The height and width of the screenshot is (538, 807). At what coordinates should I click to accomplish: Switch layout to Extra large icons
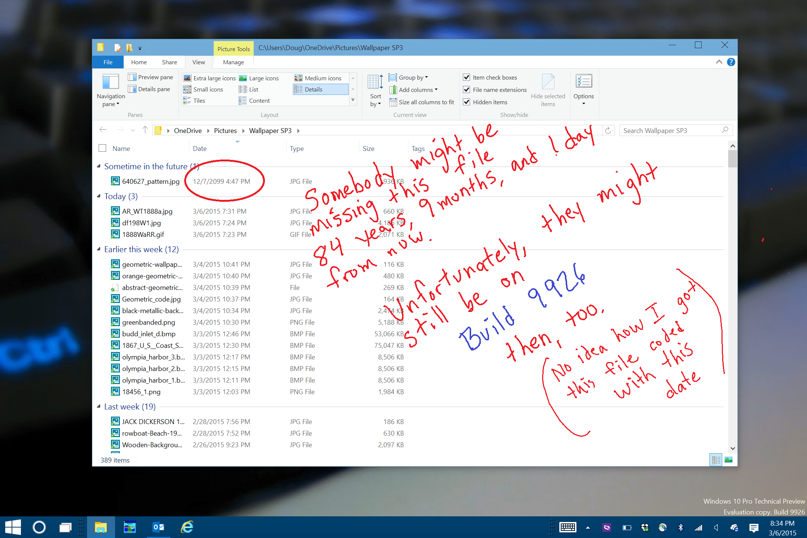pyautogui.click(x=210, y=78)
